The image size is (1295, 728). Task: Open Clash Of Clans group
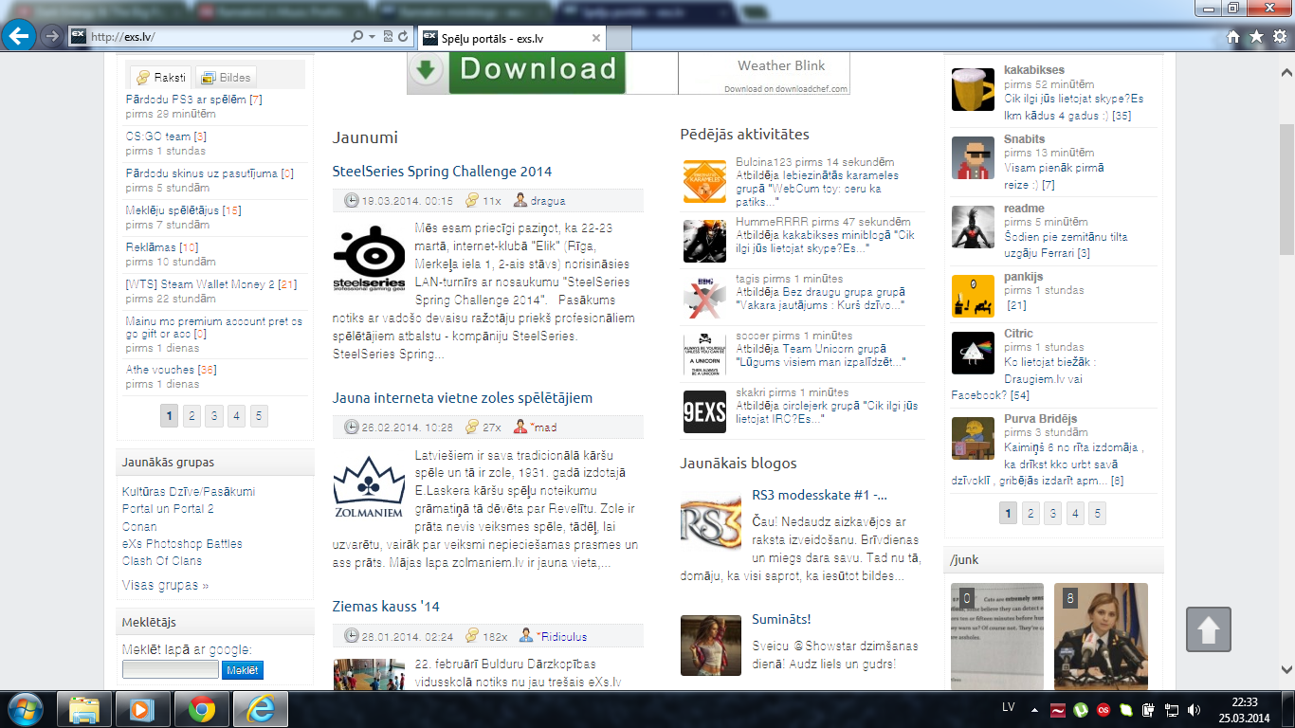point(162,561)
